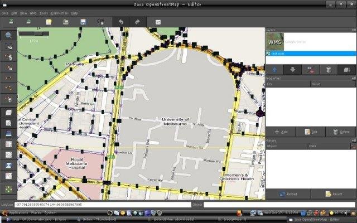357x223 pixels.
Task: Open the View menu
Action: (23, 13)
